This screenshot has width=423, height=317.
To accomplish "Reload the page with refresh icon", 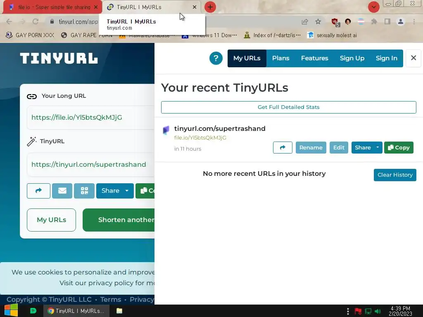I will tap(36, 21).
